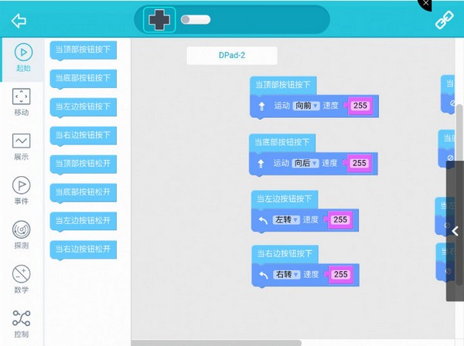Open the 右转 turn dropdown
This screenshot has height=346, width=464.
(287, 274)
